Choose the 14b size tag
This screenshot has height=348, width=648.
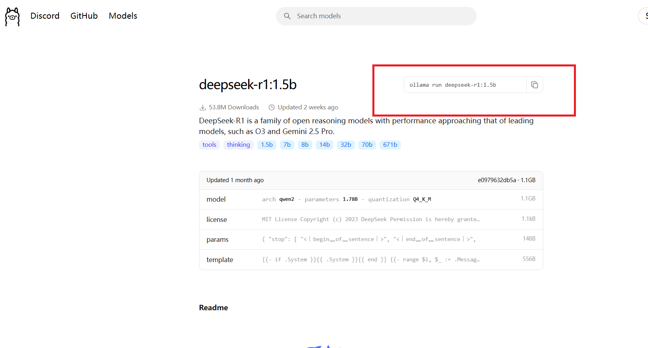click(x=325, y=145)
